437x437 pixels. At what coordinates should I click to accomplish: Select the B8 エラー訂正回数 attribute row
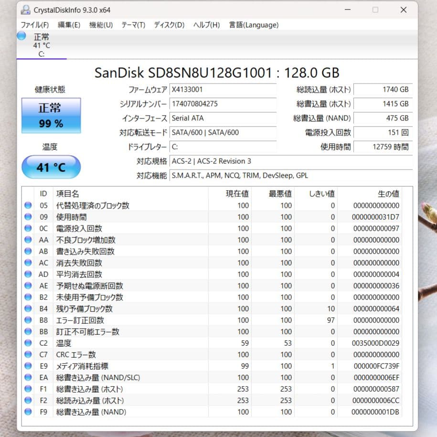point(143,320)
